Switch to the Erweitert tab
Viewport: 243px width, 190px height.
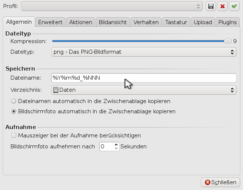point(51,22)
